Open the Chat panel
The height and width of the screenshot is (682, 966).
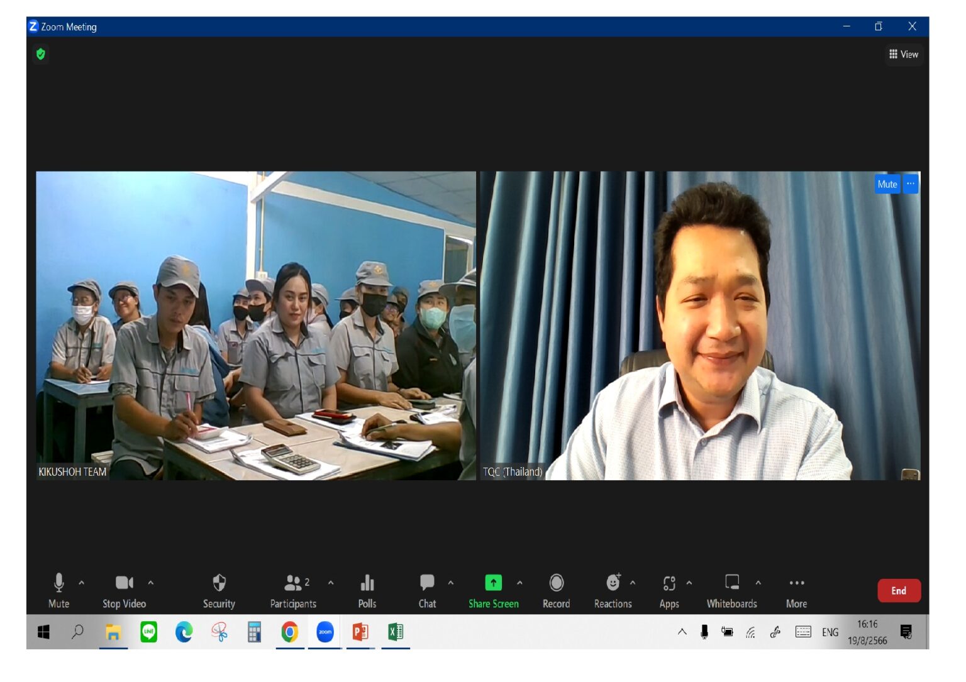coord(427,584)
